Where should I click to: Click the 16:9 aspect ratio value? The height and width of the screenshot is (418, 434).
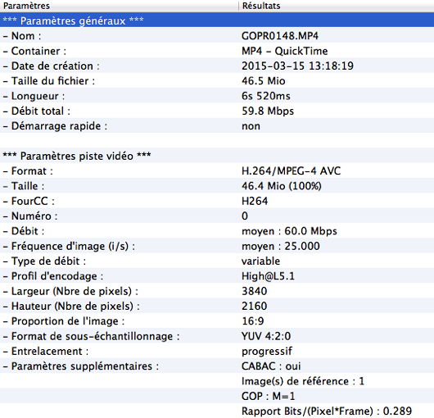coord(253,321)
